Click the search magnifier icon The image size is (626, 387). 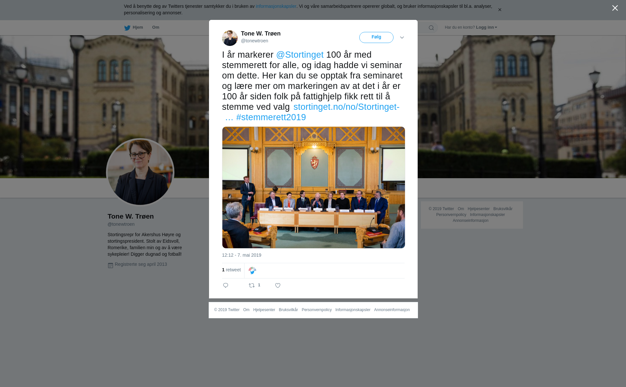click(x=431, y=28)
